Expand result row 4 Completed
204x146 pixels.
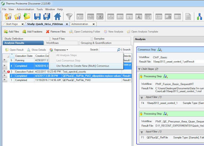[x=5, y=65]
